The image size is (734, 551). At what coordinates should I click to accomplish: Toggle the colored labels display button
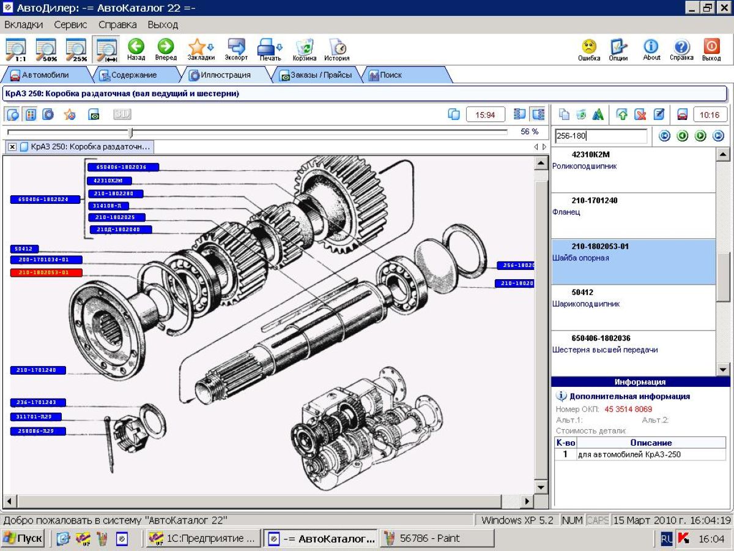point(30,114)
